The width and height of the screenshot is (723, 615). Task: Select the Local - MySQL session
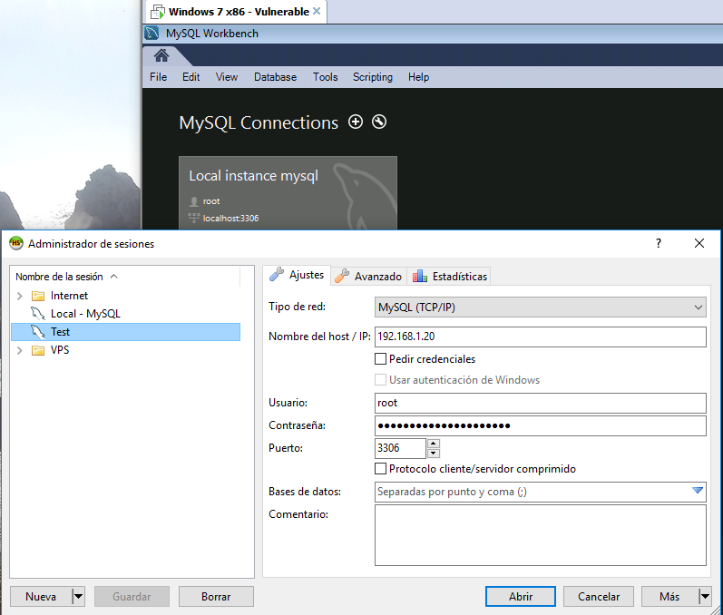tap(125, 314)
